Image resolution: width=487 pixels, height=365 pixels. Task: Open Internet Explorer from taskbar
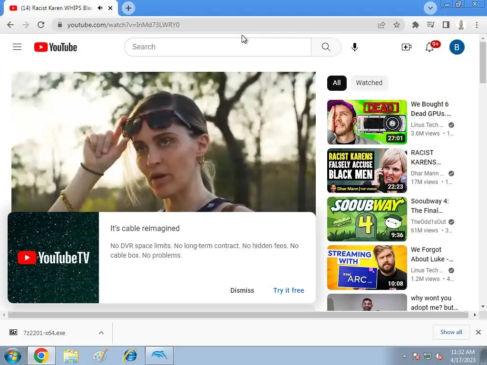[x=130, y=355]
